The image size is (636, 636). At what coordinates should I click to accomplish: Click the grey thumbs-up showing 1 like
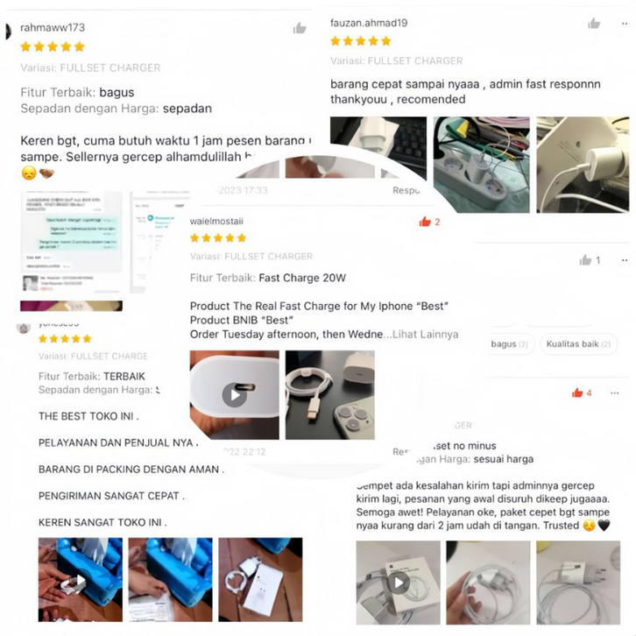tap(585, 260)
